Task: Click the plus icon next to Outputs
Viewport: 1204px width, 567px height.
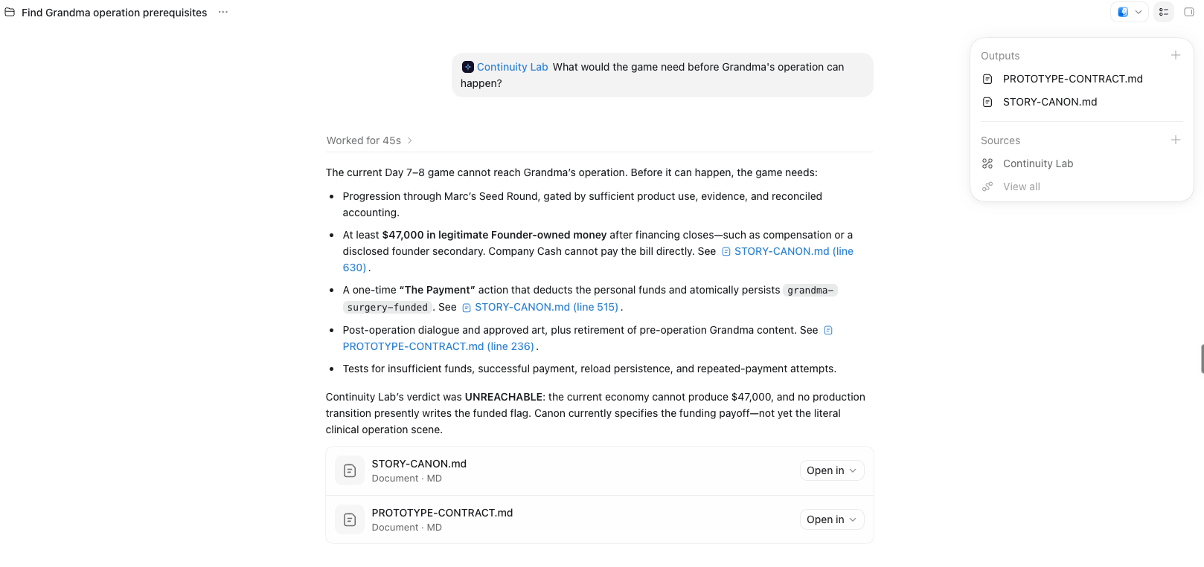Action: [x=1176, y=55]
